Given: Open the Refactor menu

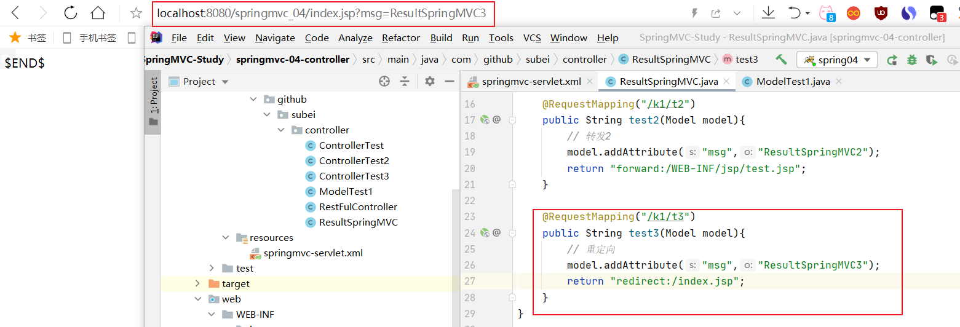Looking at the screenshot, I should 400,37.
